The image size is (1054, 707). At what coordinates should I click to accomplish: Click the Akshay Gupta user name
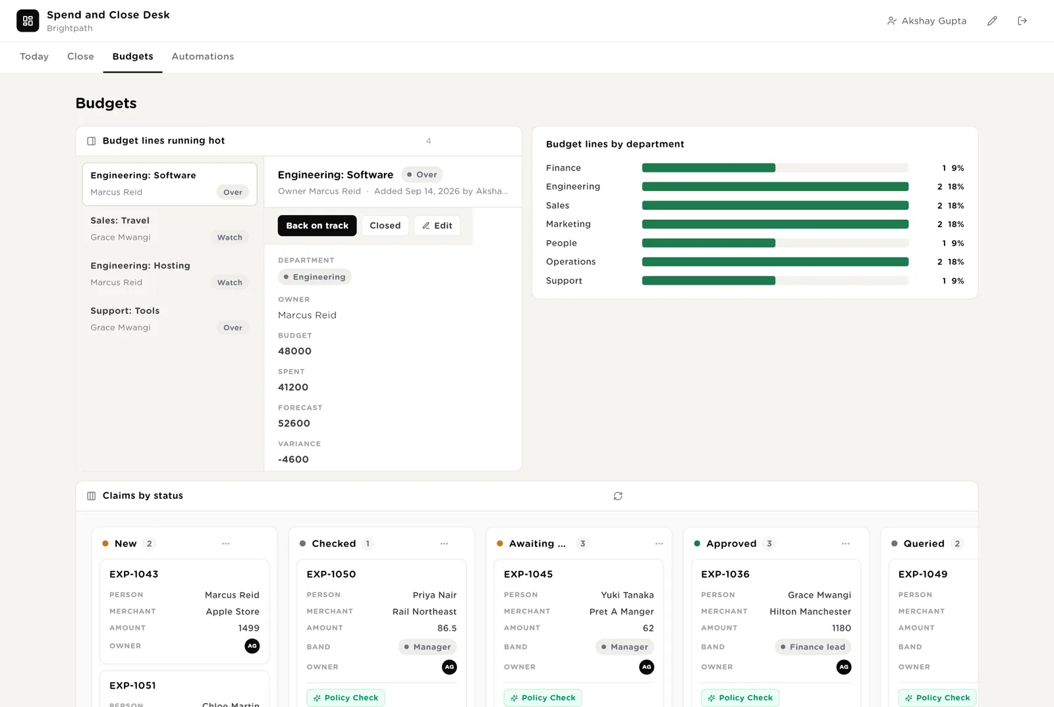(934, 21)
